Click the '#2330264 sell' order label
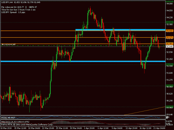The width and height of the screenshot is (174, 130). (9, 44)
